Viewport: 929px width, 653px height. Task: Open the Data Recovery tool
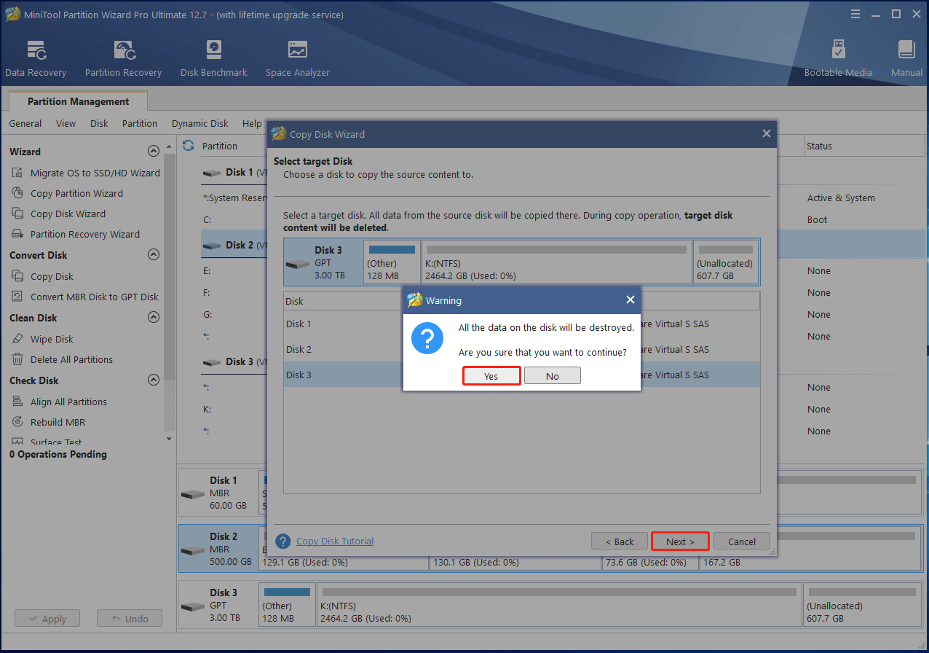pos(36,58)
